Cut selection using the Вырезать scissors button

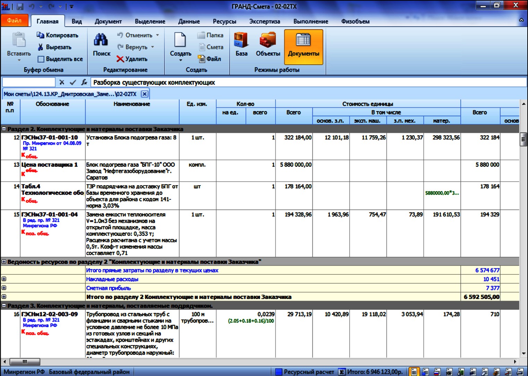[x=54, y=47]
